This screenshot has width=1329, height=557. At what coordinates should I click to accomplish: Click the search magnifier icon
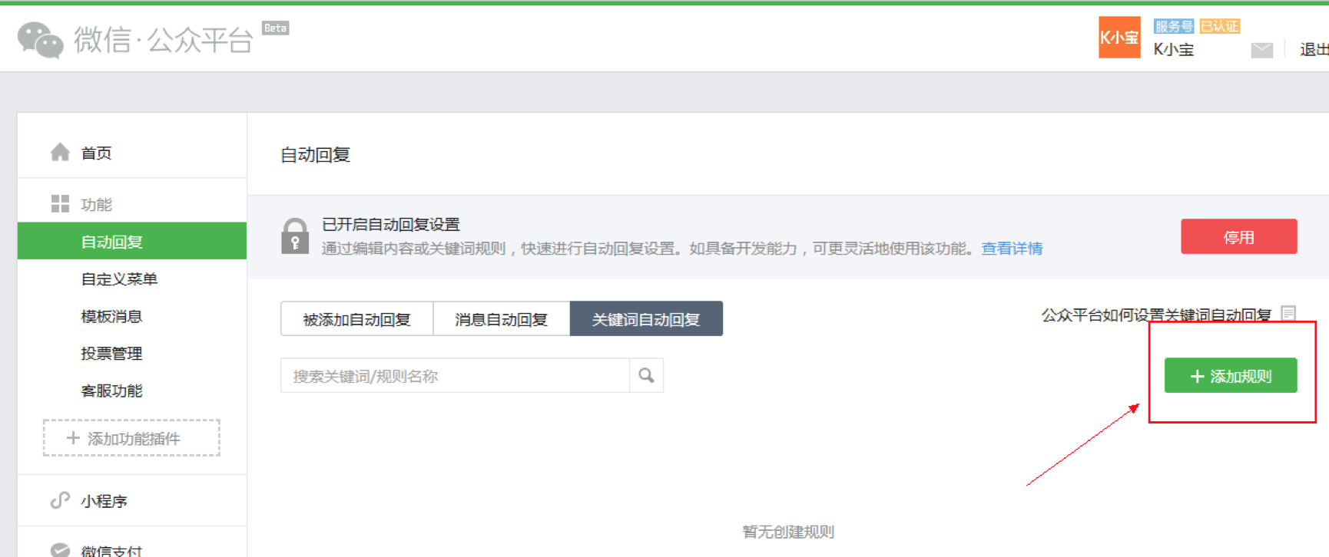coord(646,375)
